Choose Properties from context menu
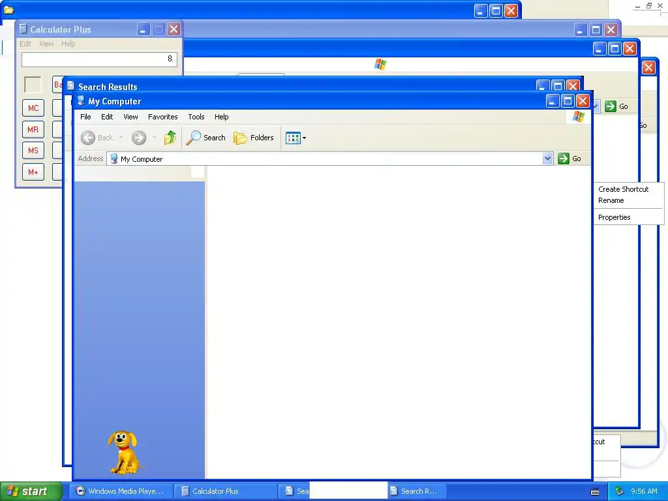The image size is (668, 501). (614, 217)
